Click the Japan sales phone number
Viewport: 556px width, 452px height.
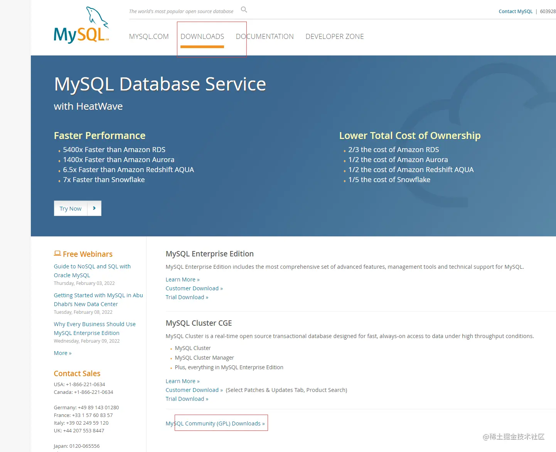[84, 446]
